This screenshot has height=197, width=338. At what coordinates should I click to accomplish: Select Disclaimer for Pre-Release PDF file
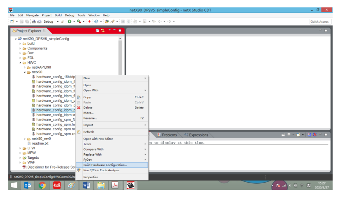coord(49,167)
